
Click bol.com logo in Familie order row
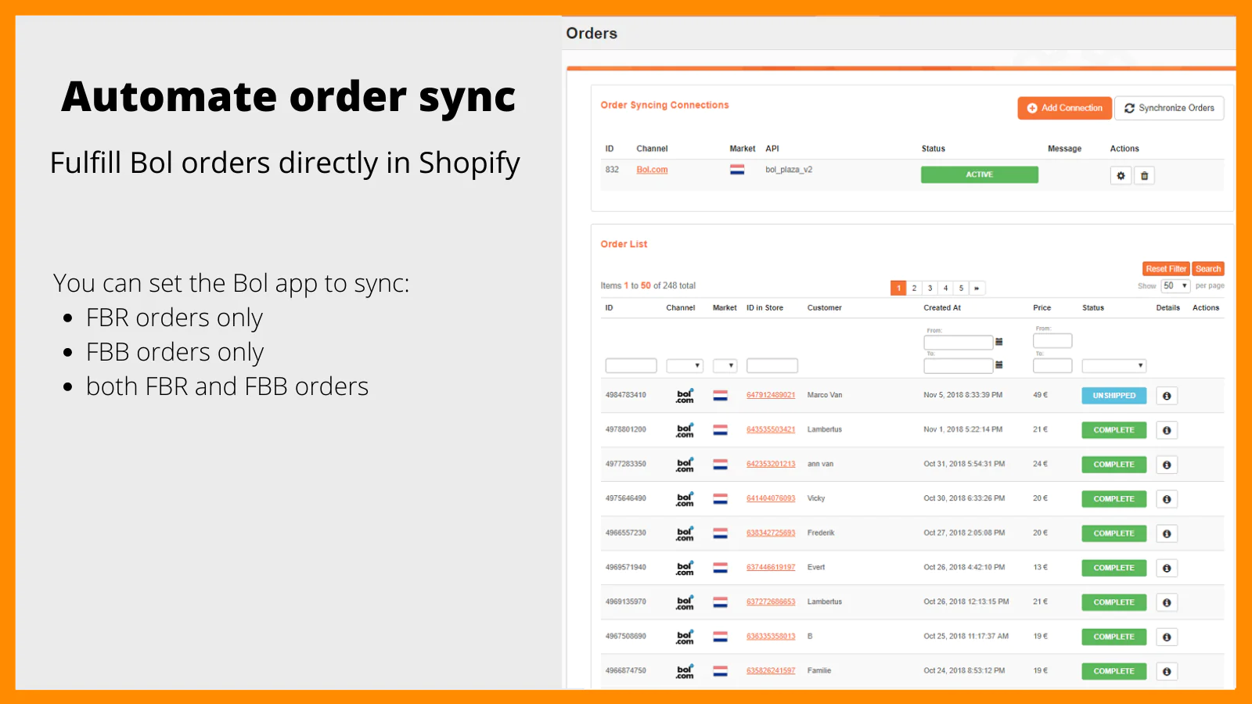click(x=685, y=671)
